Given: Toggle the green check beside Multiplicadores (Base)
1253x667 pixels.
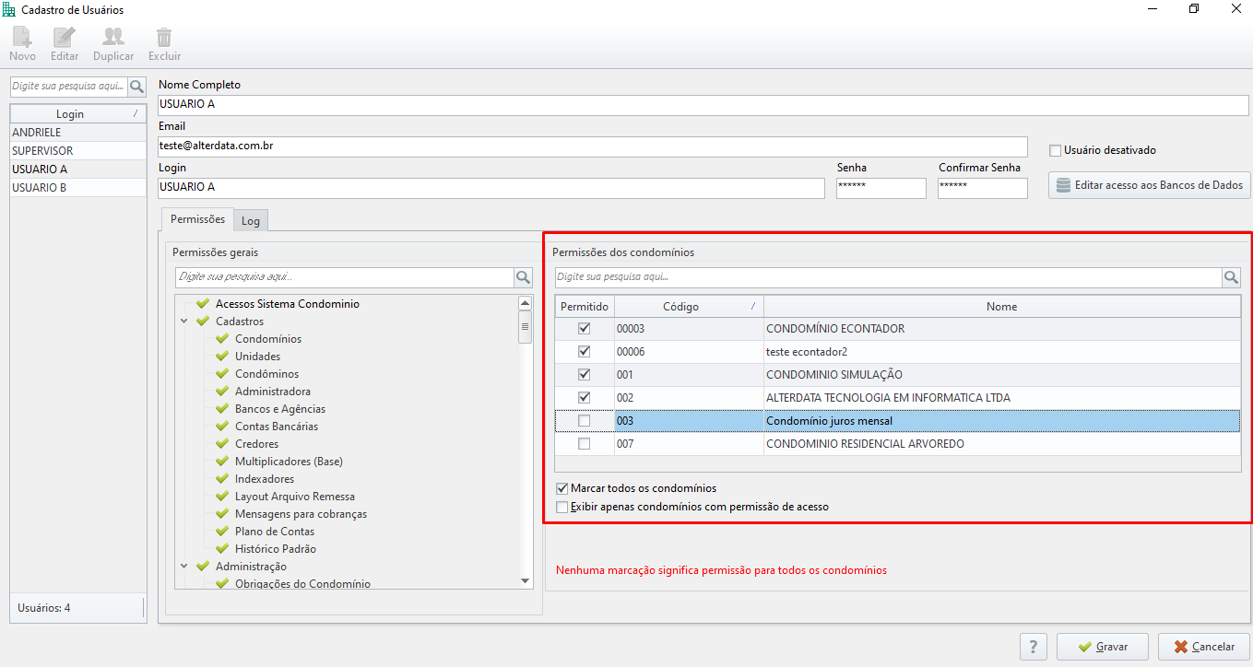Looking at the screenshot, I should click(222, 462).
